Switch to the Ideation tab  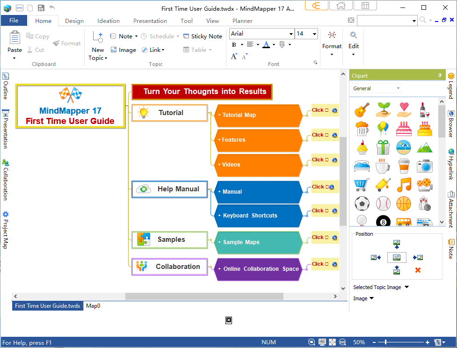109,21
